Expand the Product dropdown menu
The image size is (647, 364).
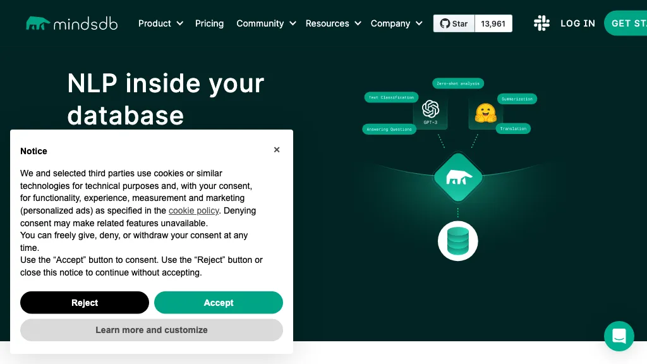(160, 23)
